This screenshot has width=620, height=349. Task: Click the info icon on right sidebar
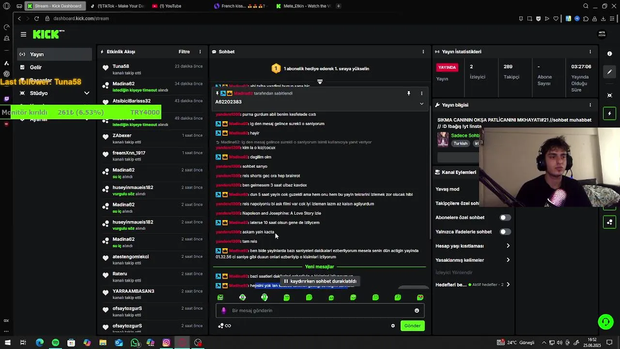coord(610,54)
